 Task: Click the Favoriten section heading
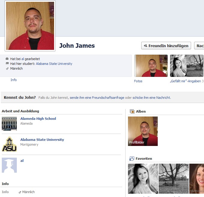point(144,159)
